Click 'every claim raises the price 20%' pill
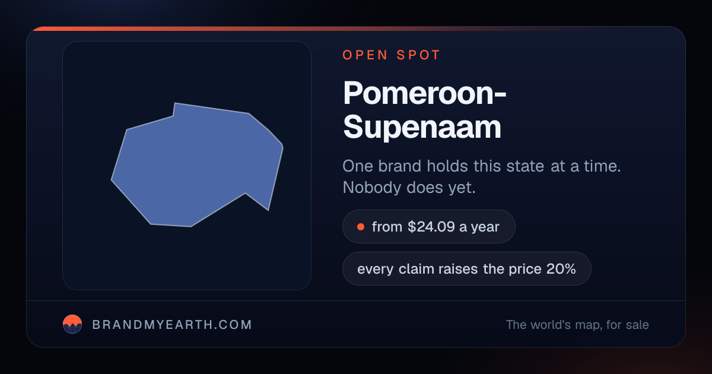This screenshot has height=374, width=712. [x=466, y=269]
